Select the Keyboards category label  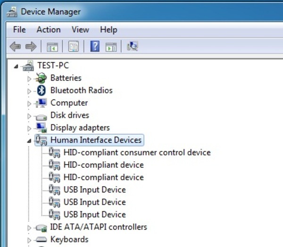coord(69,239)
